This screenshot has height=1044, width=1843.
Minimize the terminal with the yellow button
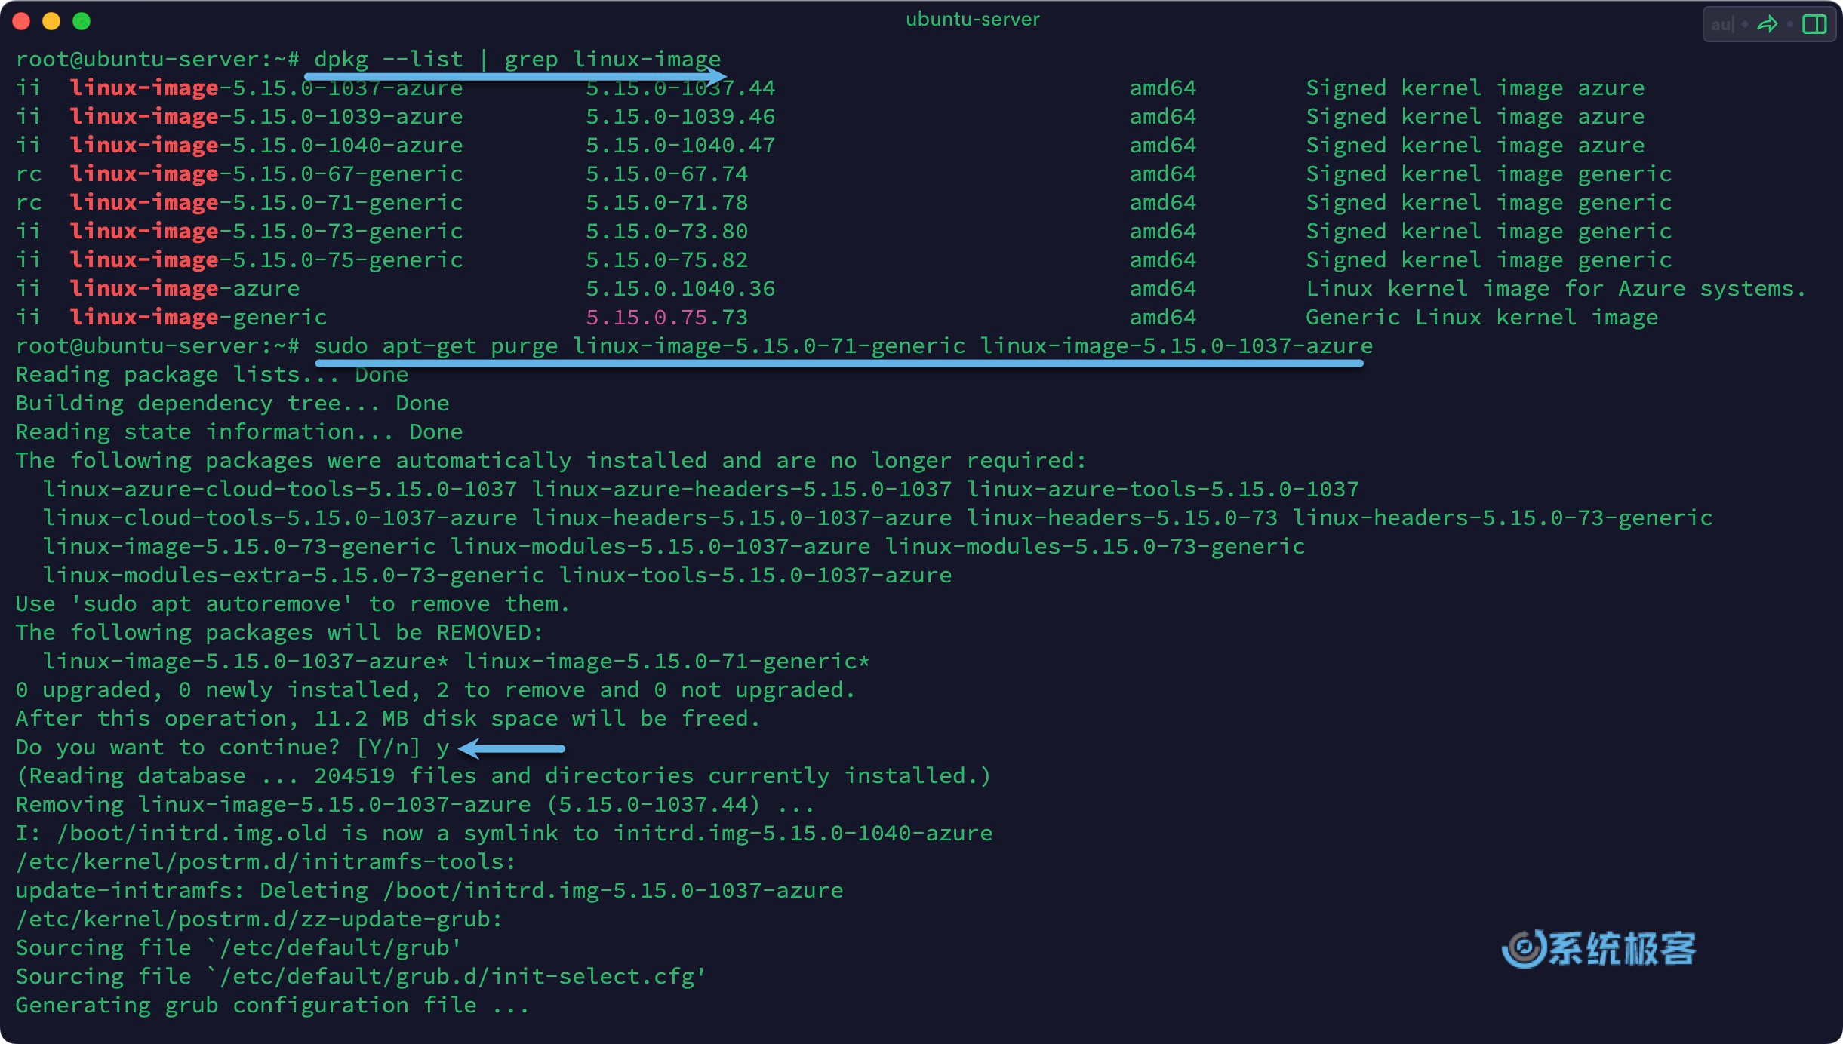(x=51, y=21)
